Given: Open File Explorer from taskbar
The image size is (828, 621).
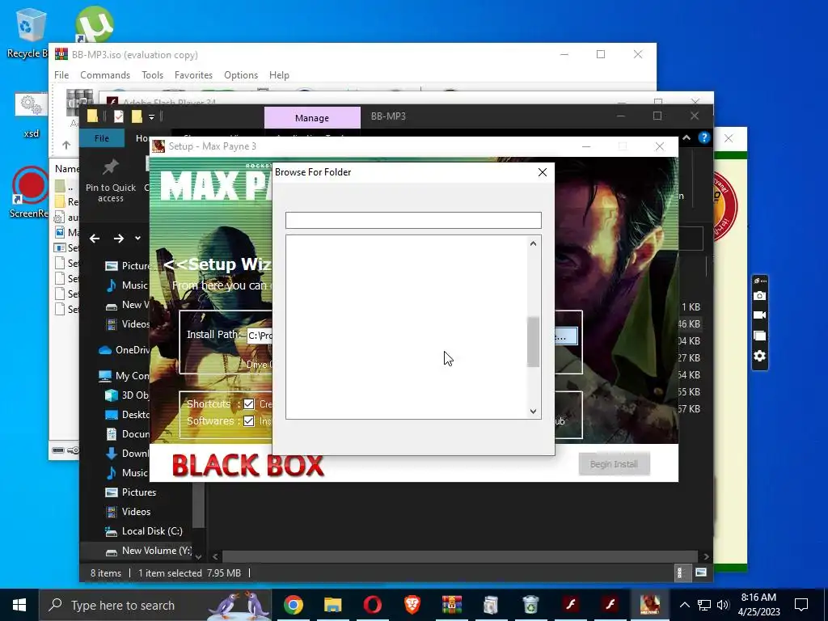Looking at the screenshot, I should pos(332,605).
